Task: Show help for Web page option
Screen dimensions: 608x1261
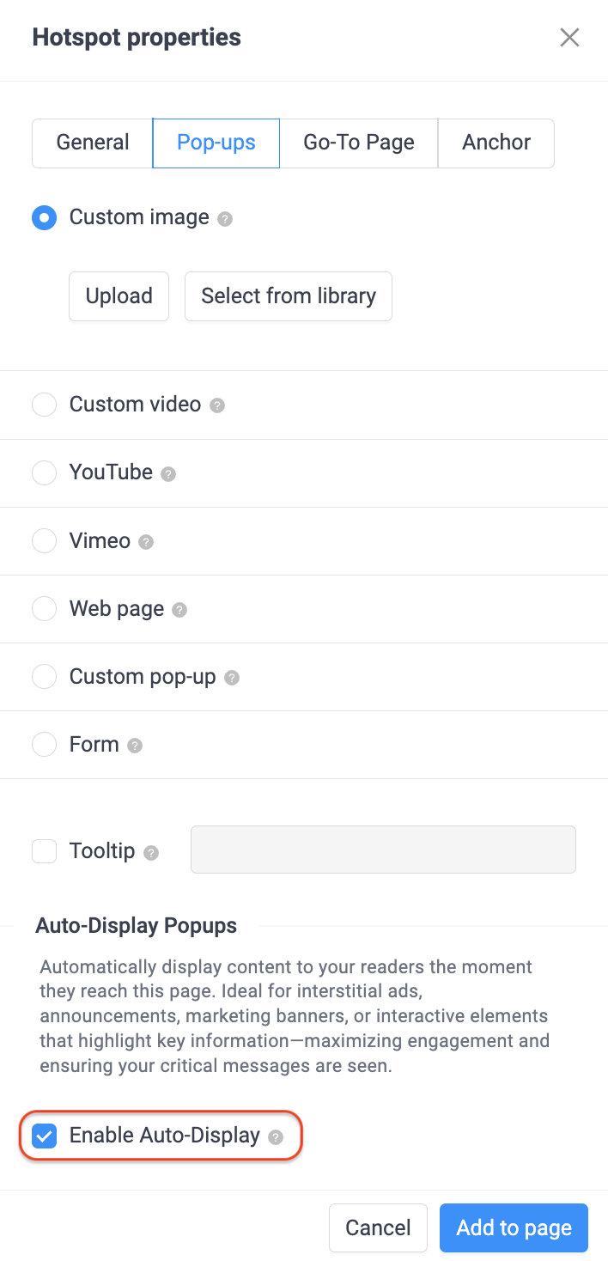Action: click(x=179, y=610)
